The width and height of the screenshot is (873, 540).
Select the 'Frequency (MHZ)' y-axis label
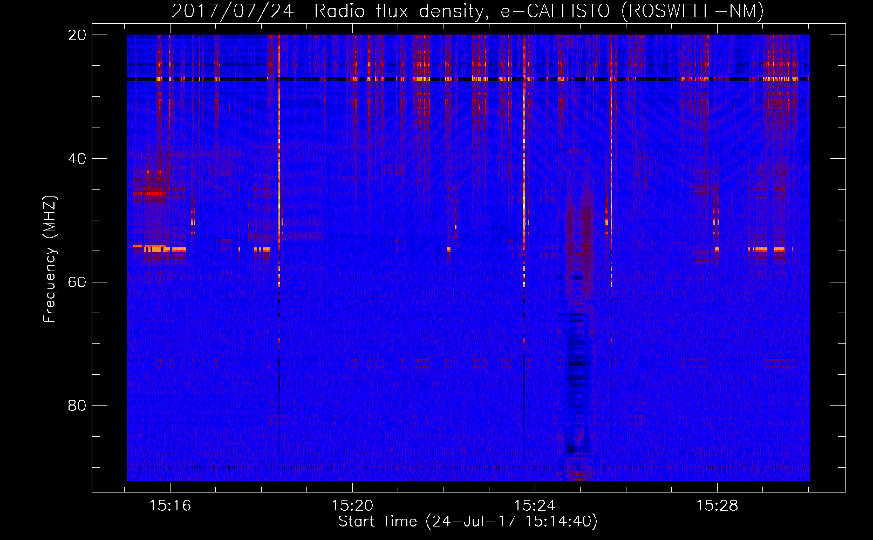coord(50,260)
